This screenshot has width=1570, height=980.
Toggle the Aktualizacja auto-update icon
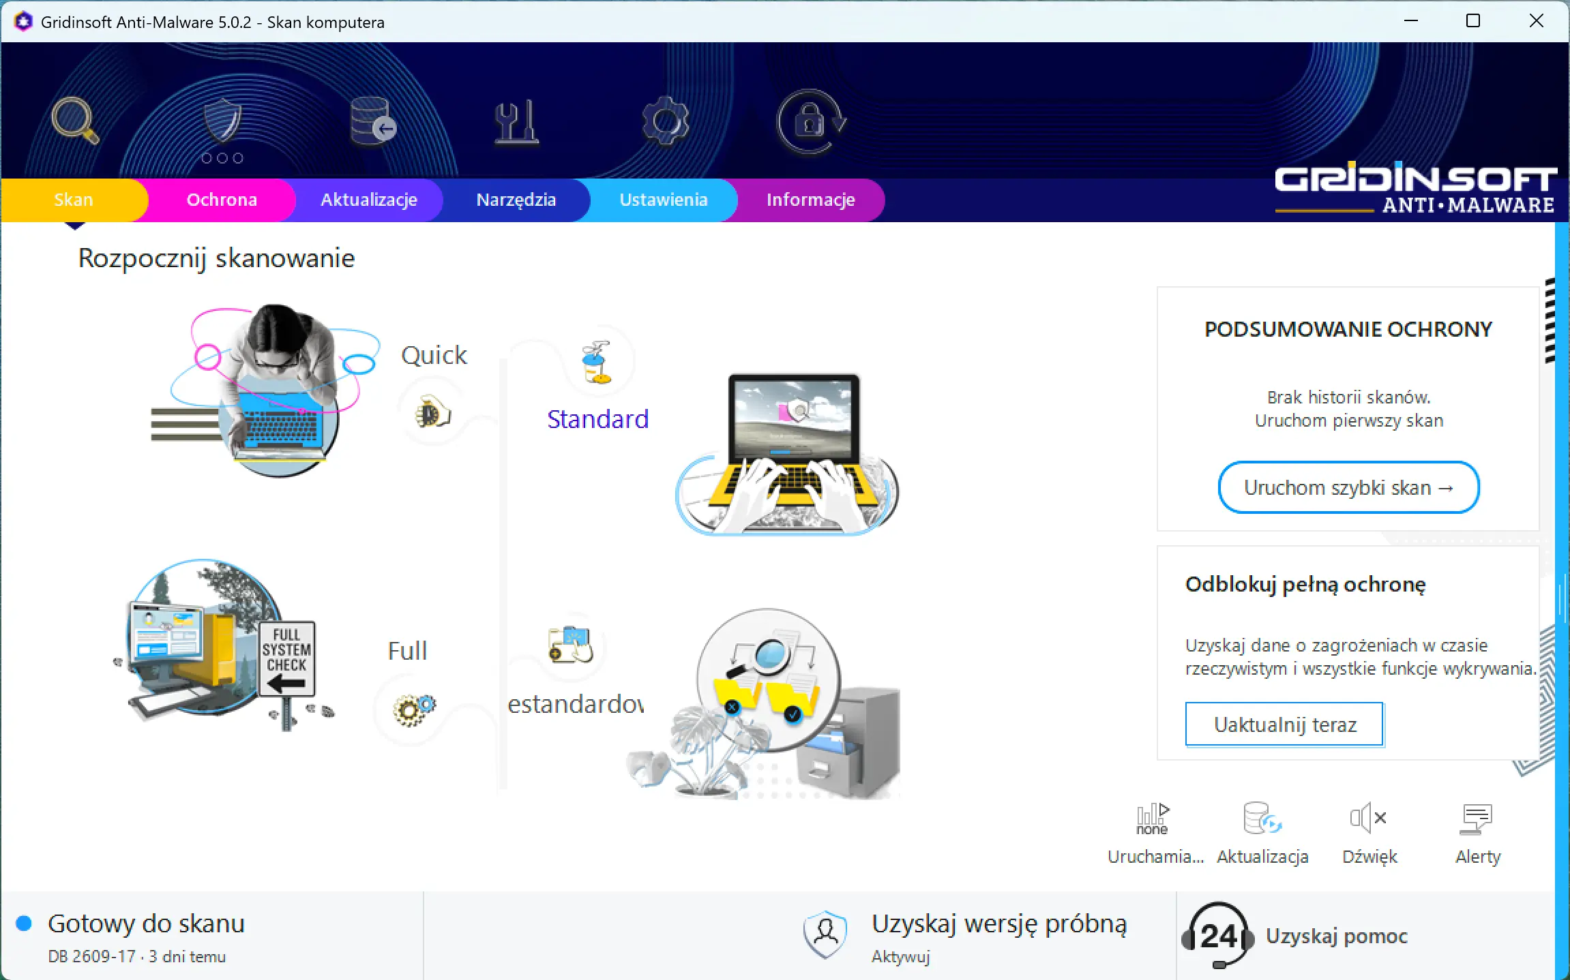tap(1262, 818)
